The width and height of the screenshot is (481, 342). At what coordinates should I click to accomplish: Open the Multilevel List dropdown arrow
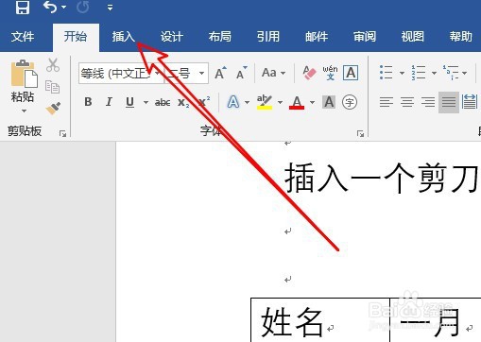coord(464,73)
